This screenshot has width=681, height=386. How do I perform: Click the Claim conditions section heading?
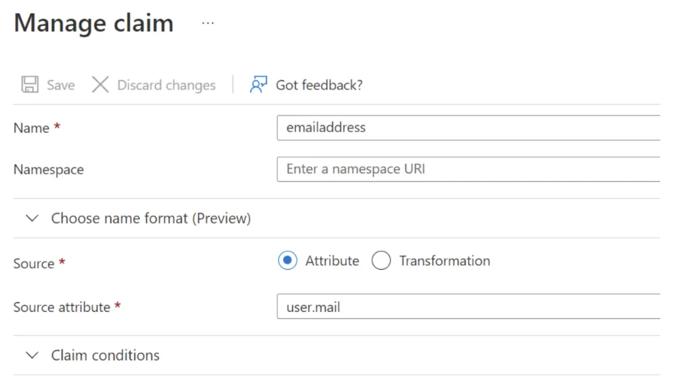105,355
